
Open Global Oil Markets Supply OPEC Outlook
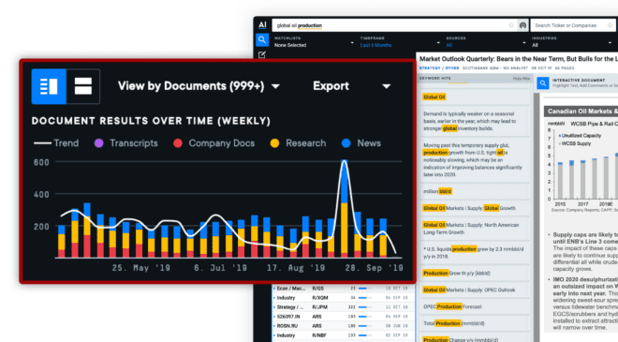coord(468,290)
